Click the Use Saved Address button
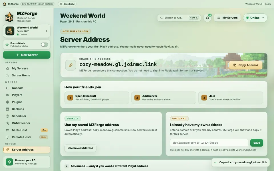The width and height of the screenshot is (274, 171). coord(80,148)
